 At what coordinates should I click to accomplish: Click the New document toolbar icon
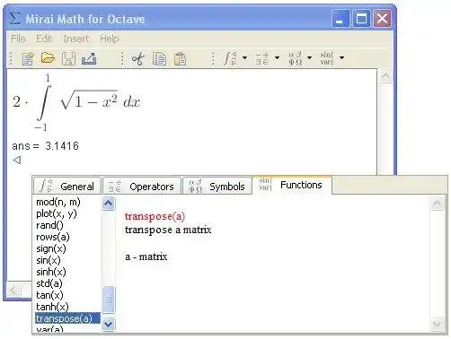pos(28,58)
